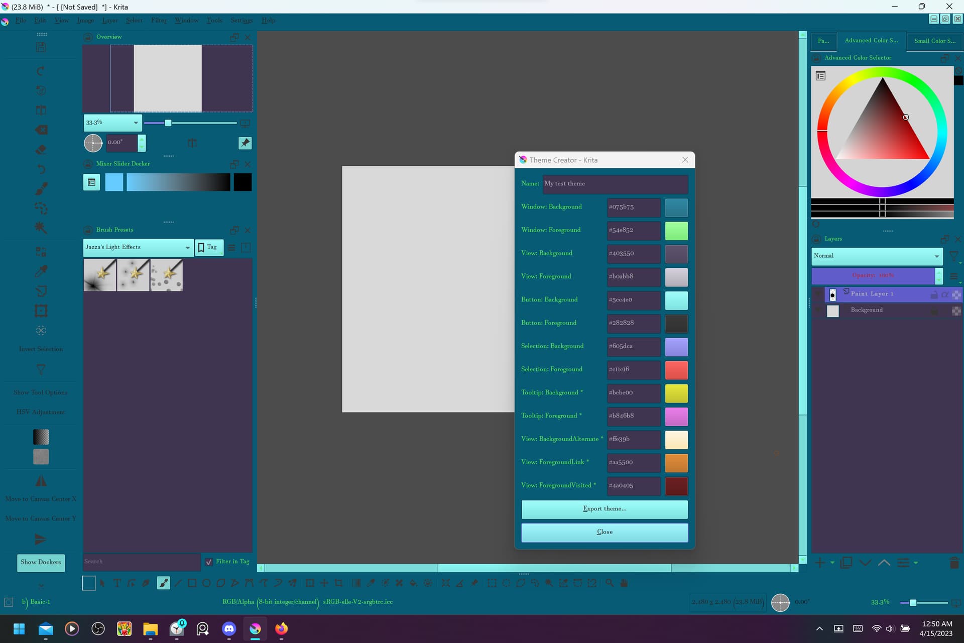Open the Normal blending mode dropdown

coord(877,256)
